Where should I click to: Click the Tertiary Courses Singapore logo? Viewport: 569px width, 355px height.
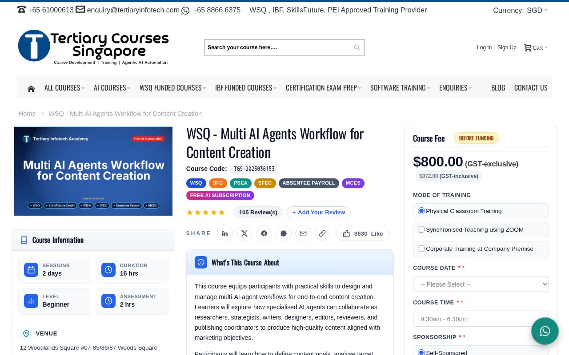pyautogui.click(x=93, y=47)
